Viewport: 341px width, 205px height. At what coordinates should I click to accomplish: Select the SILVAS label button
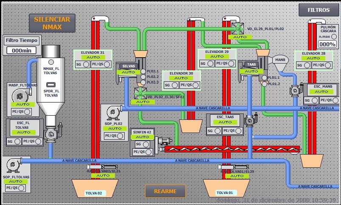129,66
